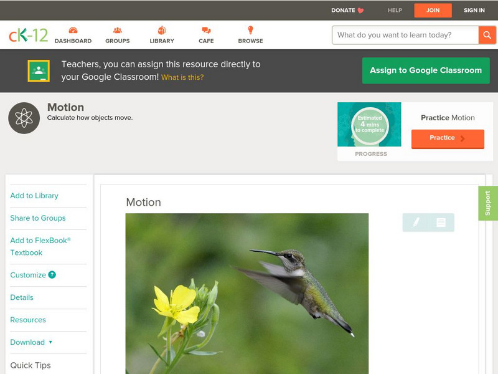Click Add to FlexBook Textbook
498x374 pixels.
click(40, 246)
